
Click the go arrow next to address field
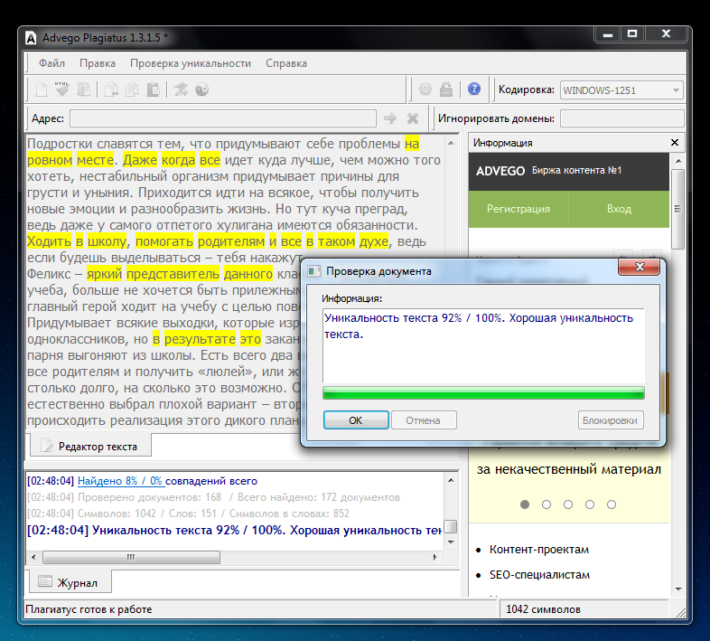(x=390, y=118)
